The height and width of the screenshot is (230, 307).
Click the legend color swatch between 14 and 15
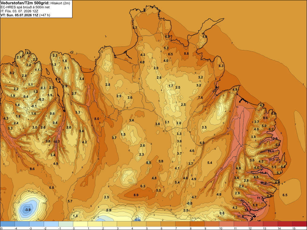(285, 224)
